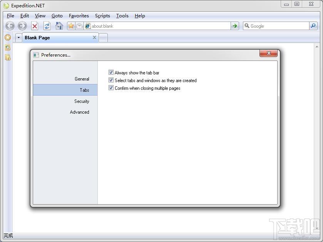Image resolution: width=323 pixels, height=242 pixels.
Task: Select the Tabs preferences section
Action: [x=65, y=90]
